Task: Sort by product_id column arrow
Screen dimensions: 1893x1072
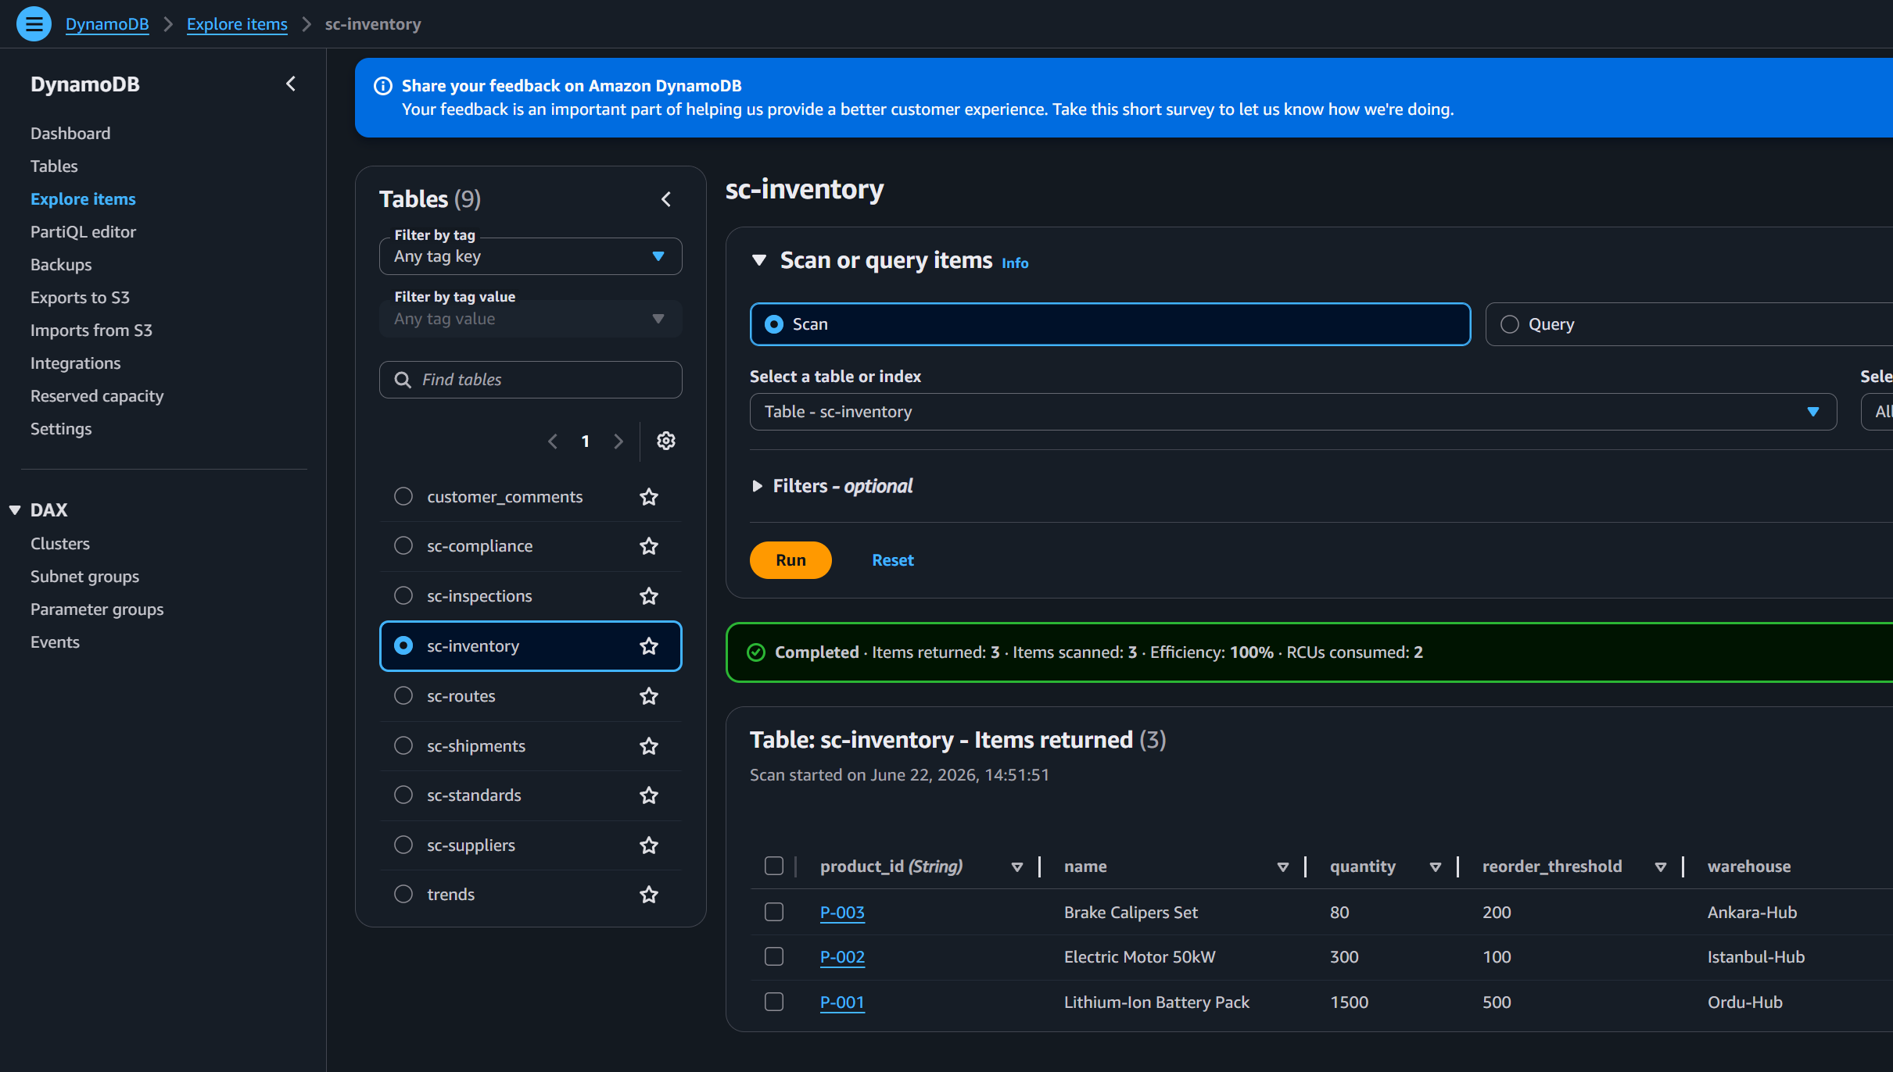Action: [1017, 867]
